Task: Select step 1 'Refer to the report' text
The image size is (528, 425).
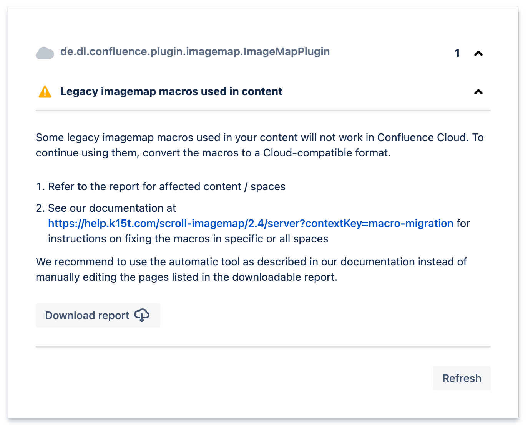Action: 166,187
